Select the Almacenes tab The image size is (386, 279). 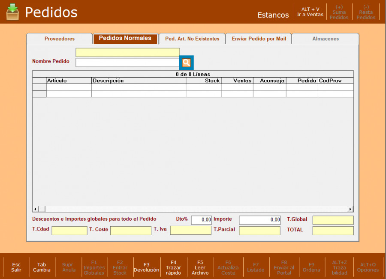[x=325, y=39]
